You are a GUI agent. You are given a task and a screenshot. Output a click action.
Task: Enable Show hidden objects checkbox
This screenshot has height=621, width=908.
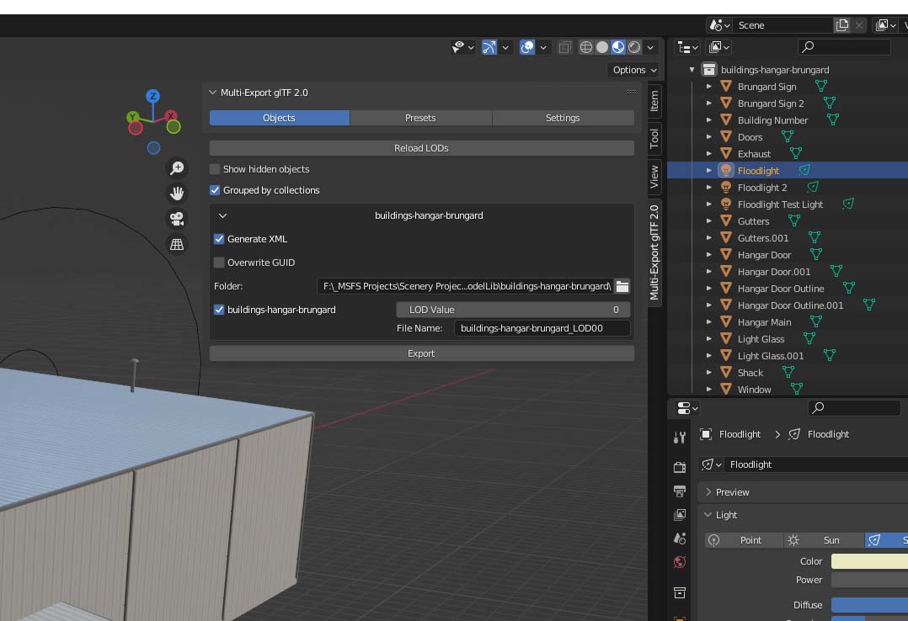[216, 169]
